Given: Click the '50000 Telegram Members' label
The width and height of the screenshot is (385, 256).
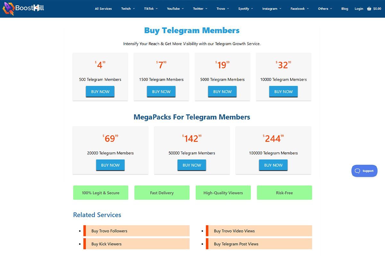Looking at the screenshot, I should click(x=192, y=153).
